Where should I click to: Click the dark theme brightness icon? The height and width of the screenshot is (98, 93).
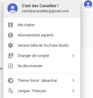pos(11,81)
